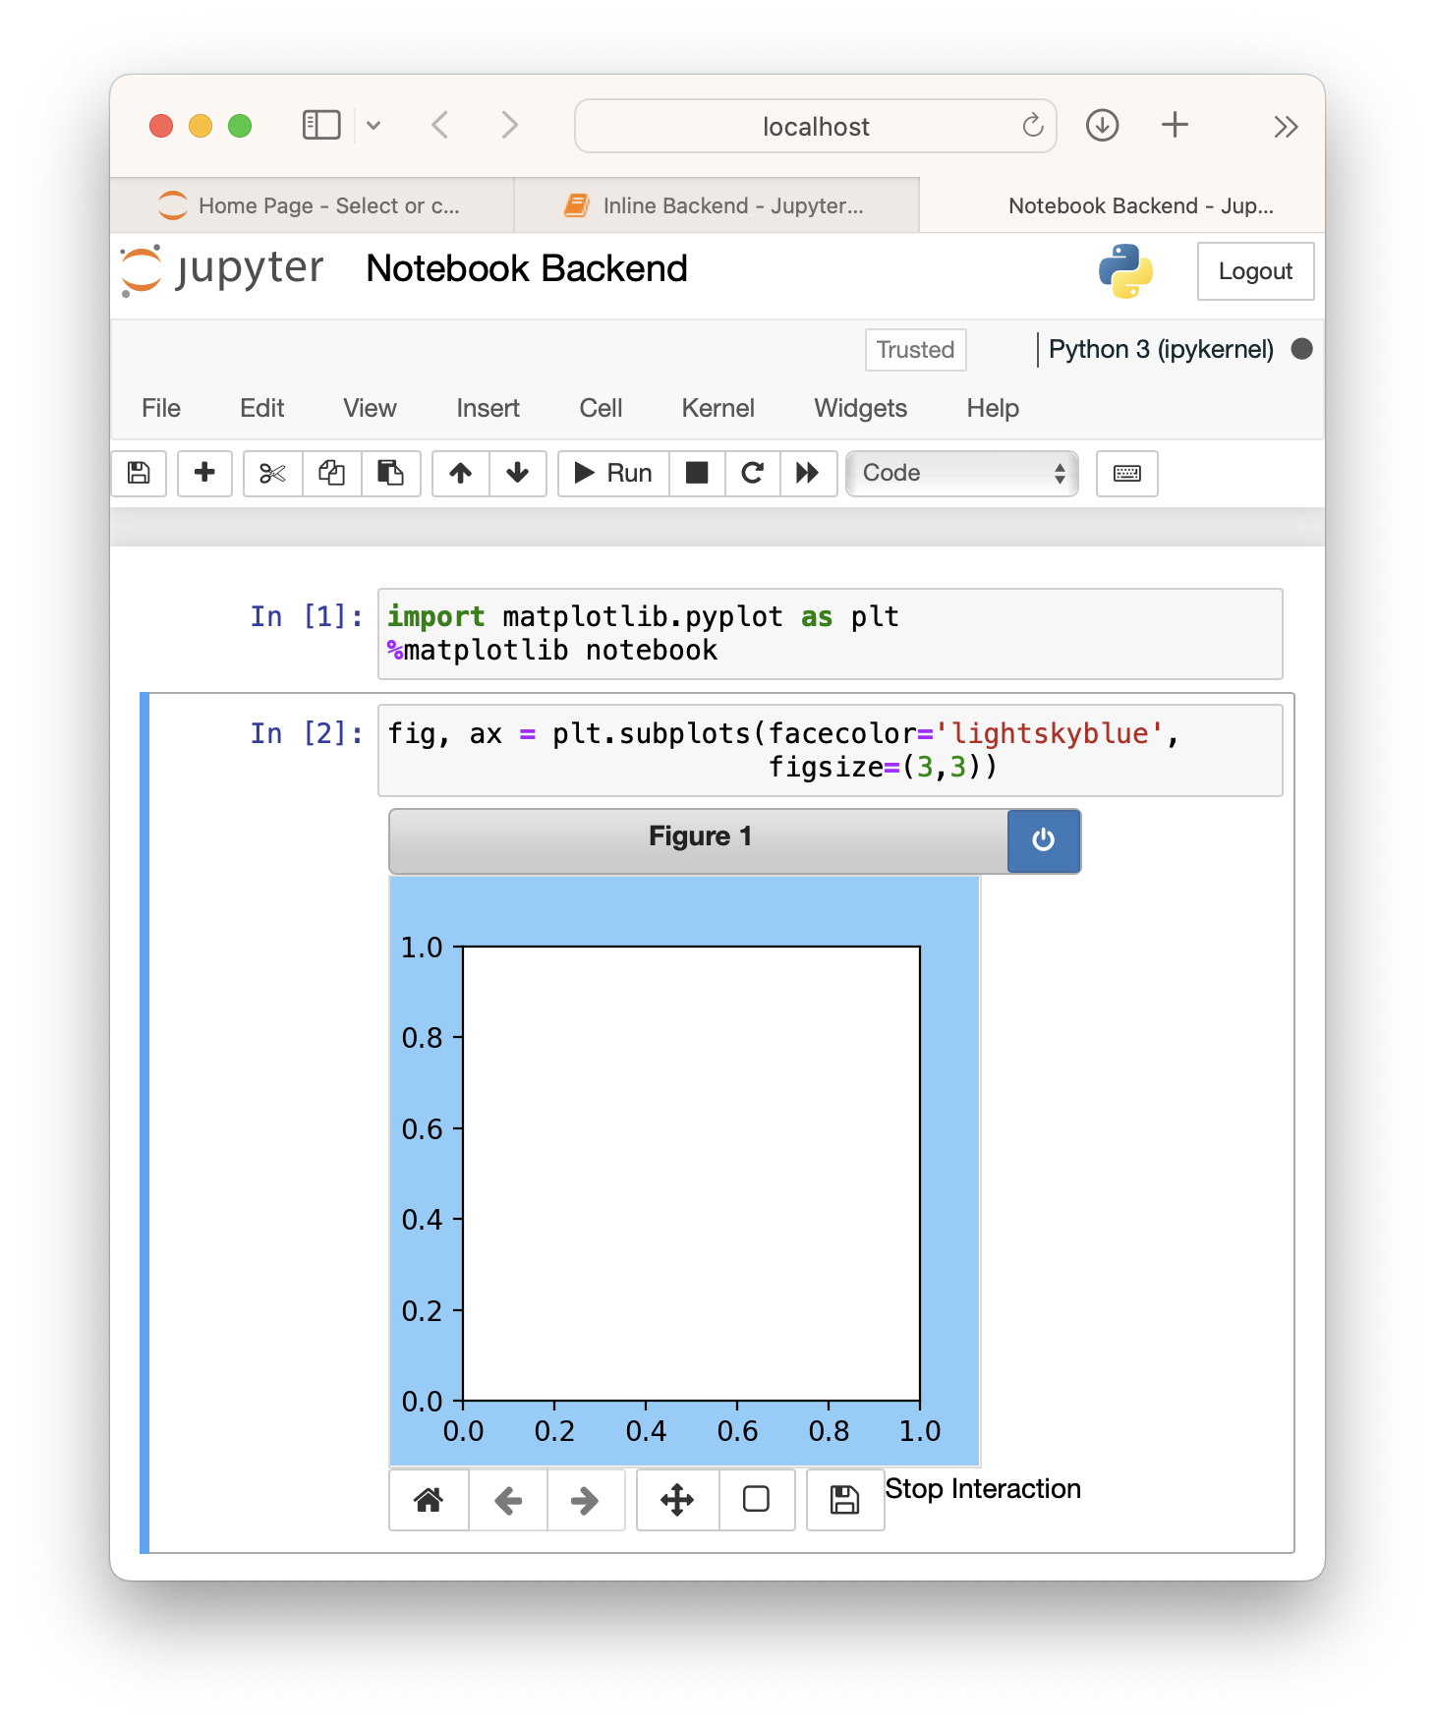Cut selected cells with scissors icon

pyautogui.click(x=272, y=473)
